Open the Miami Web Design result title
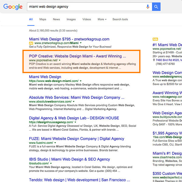 [45, 77]
